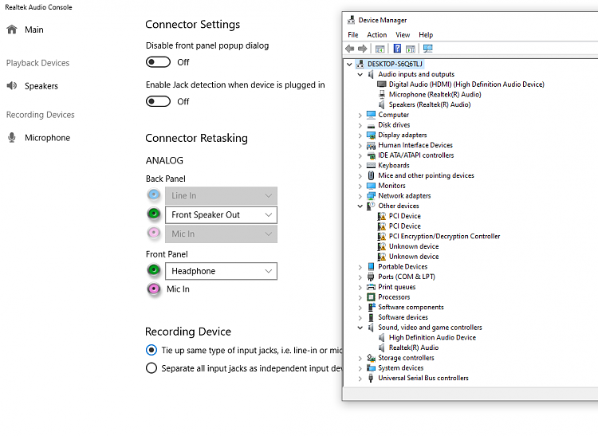Select Speakers (Realtek(R) Audio) entry
Screen dimensions: 598x436
pyautogui.click(x=430, y=104)
